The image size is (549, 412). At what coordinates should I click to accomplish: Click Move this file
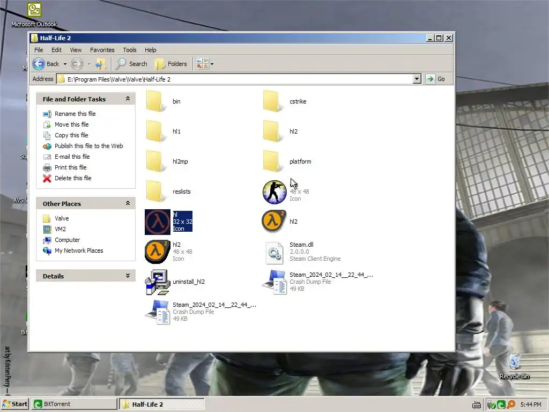(71, 124)
